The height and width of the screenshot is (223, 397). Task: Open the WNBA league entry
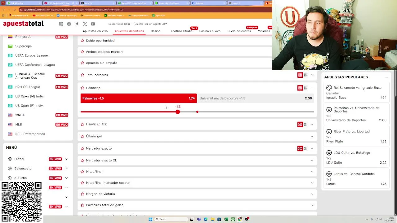tap(20, 115)
